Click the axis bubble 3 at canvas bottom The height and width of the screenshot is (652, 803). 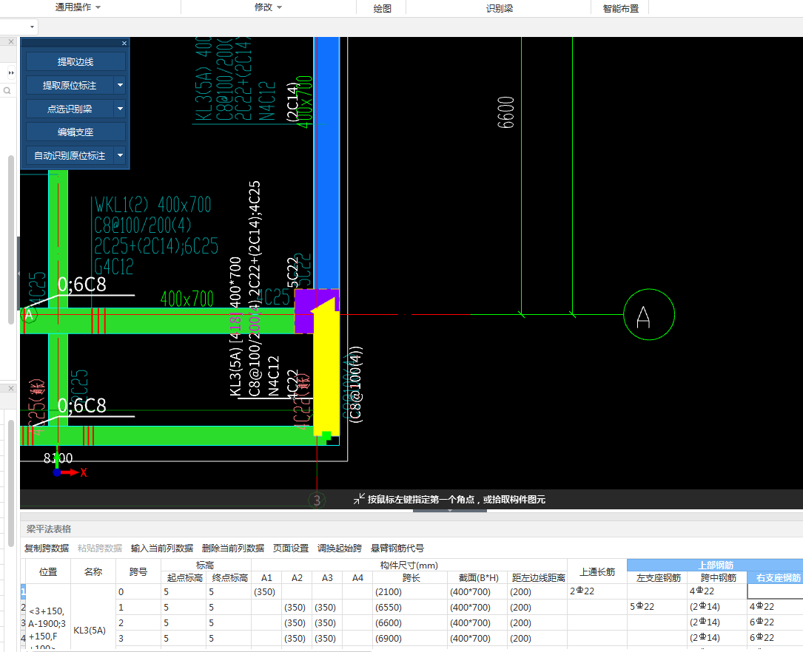[x=317, y=500]
